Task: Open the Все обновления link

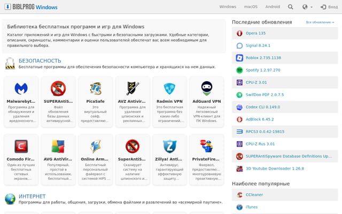Action: tap(320, 22)
